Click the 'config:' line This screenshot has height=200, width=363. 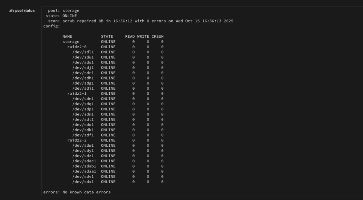(52, 26)
